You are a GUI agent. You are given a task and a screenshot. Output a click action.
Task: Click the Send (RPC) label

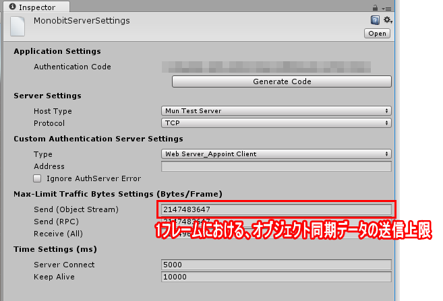pyautogui.click(x=56, y=222)
